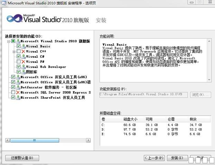Select the Visual Web Developer tree item
This screenshot has height=165, width=215.
[x=46, y=67]
